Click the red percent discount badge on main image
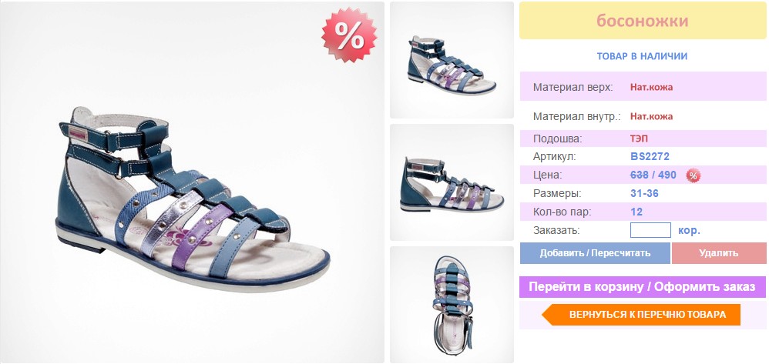The width and height of the screenshot is (769, 364). (349, 35)
